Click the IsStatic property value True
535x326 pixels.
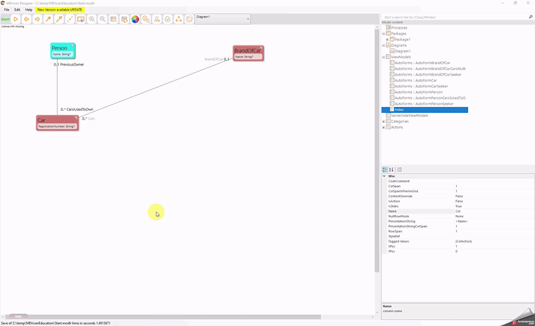pos(459,206)
